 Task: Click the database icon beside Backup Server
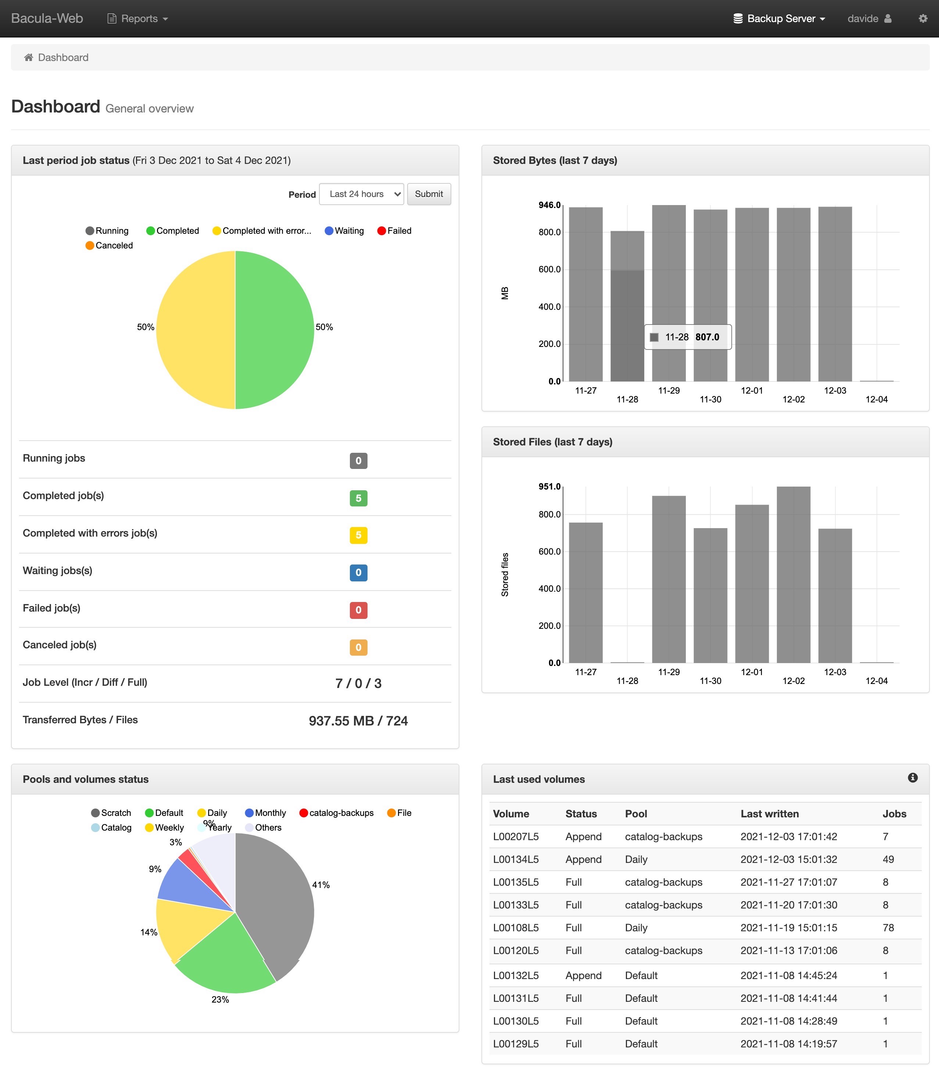(x=738, y=18)
